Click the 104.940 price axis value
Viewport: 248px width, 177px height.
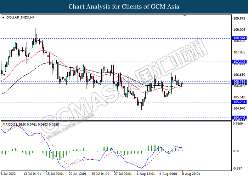click(x=239, y=108)
